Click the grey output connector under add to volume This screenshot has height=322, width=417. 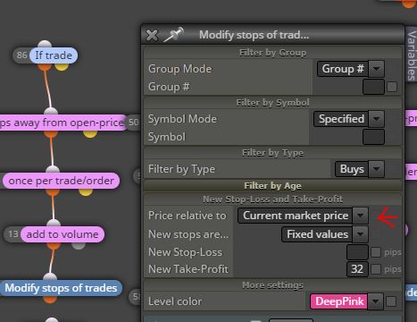[x=79, y=245]
